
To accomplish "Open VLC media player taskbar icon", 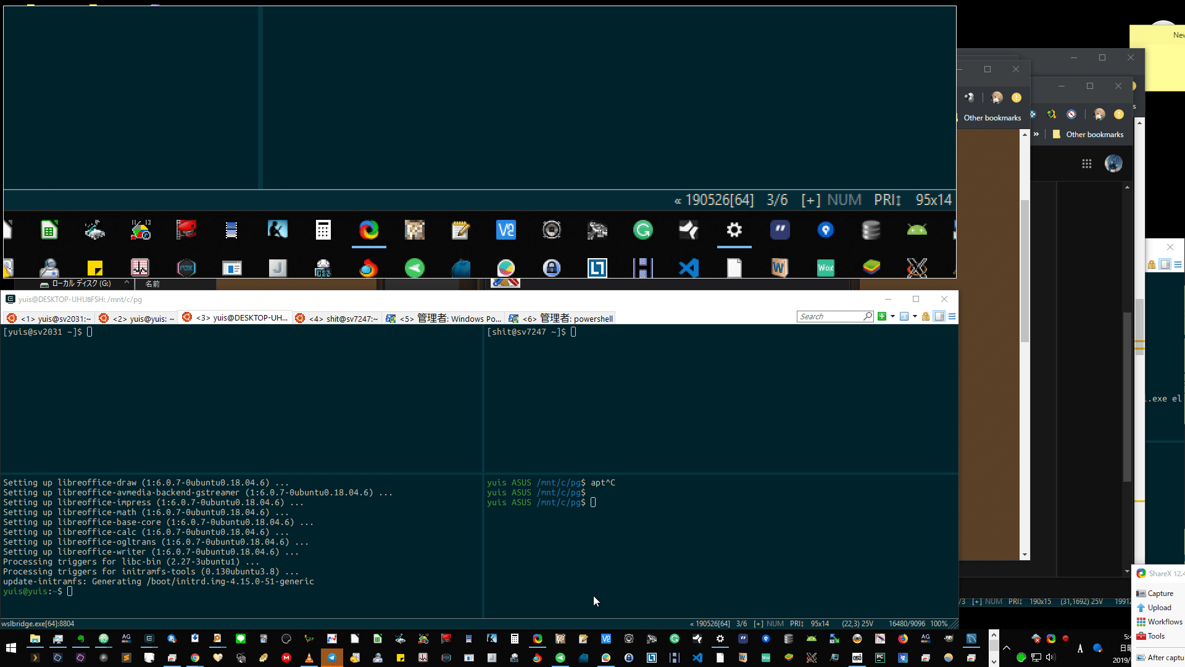I will coord(309,658).
